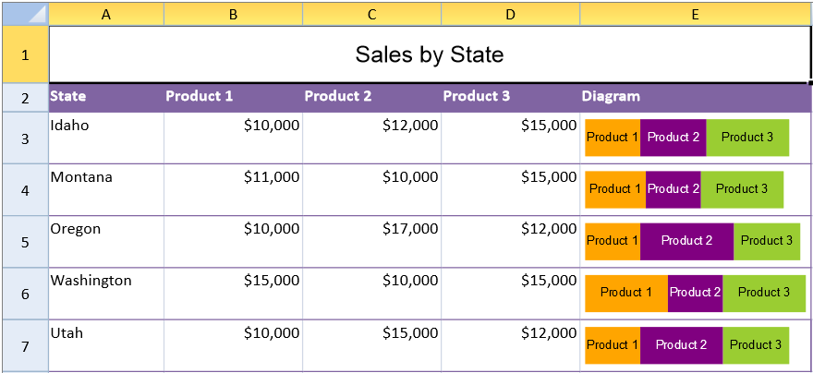Click Washington's green Product 3 bar segment
This screenshot has width=813, height=373.
tap(764, 294)
